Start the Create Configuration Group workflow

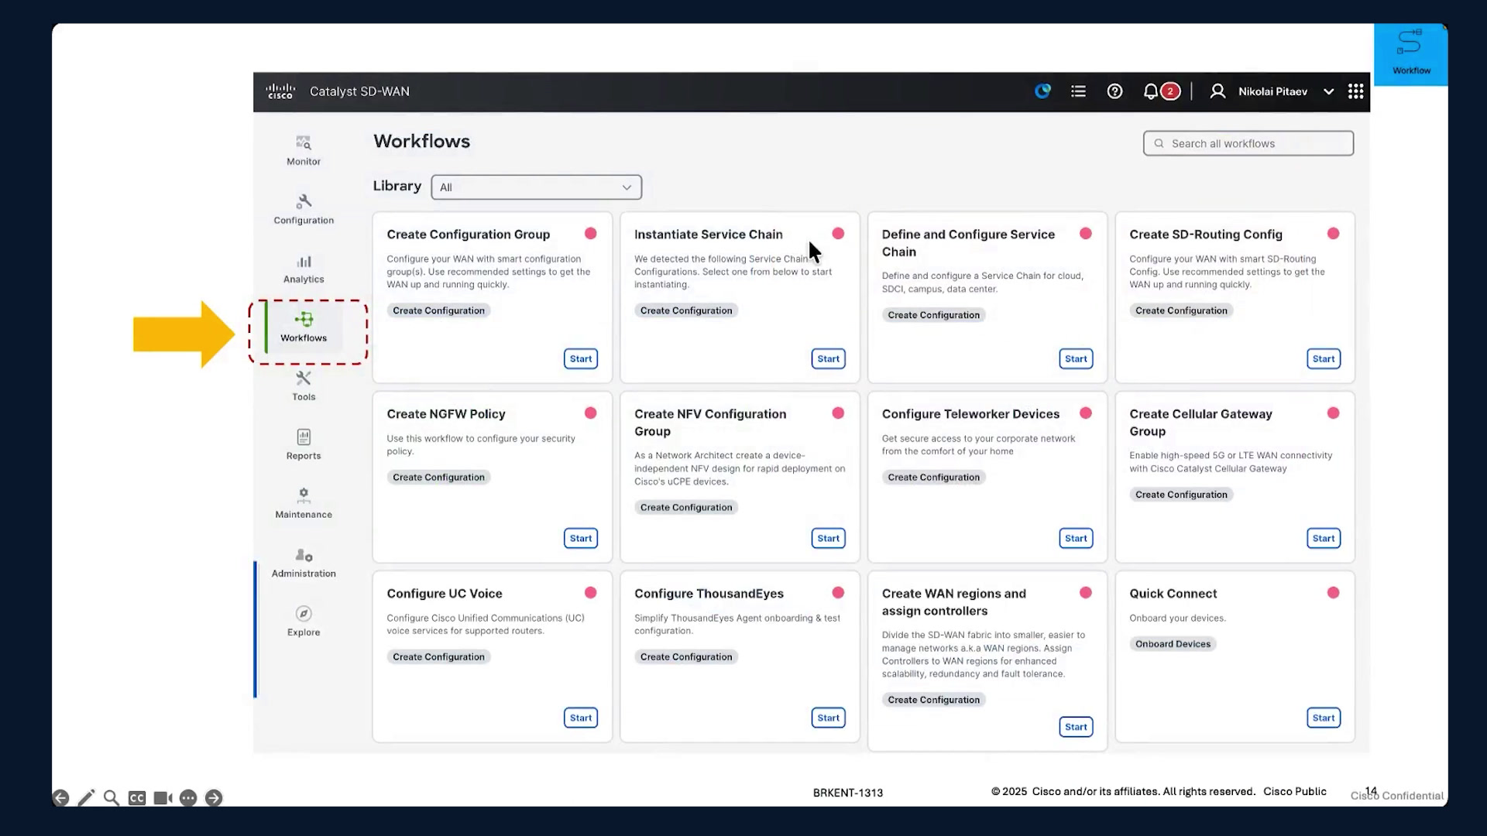(x=581, y=358)
